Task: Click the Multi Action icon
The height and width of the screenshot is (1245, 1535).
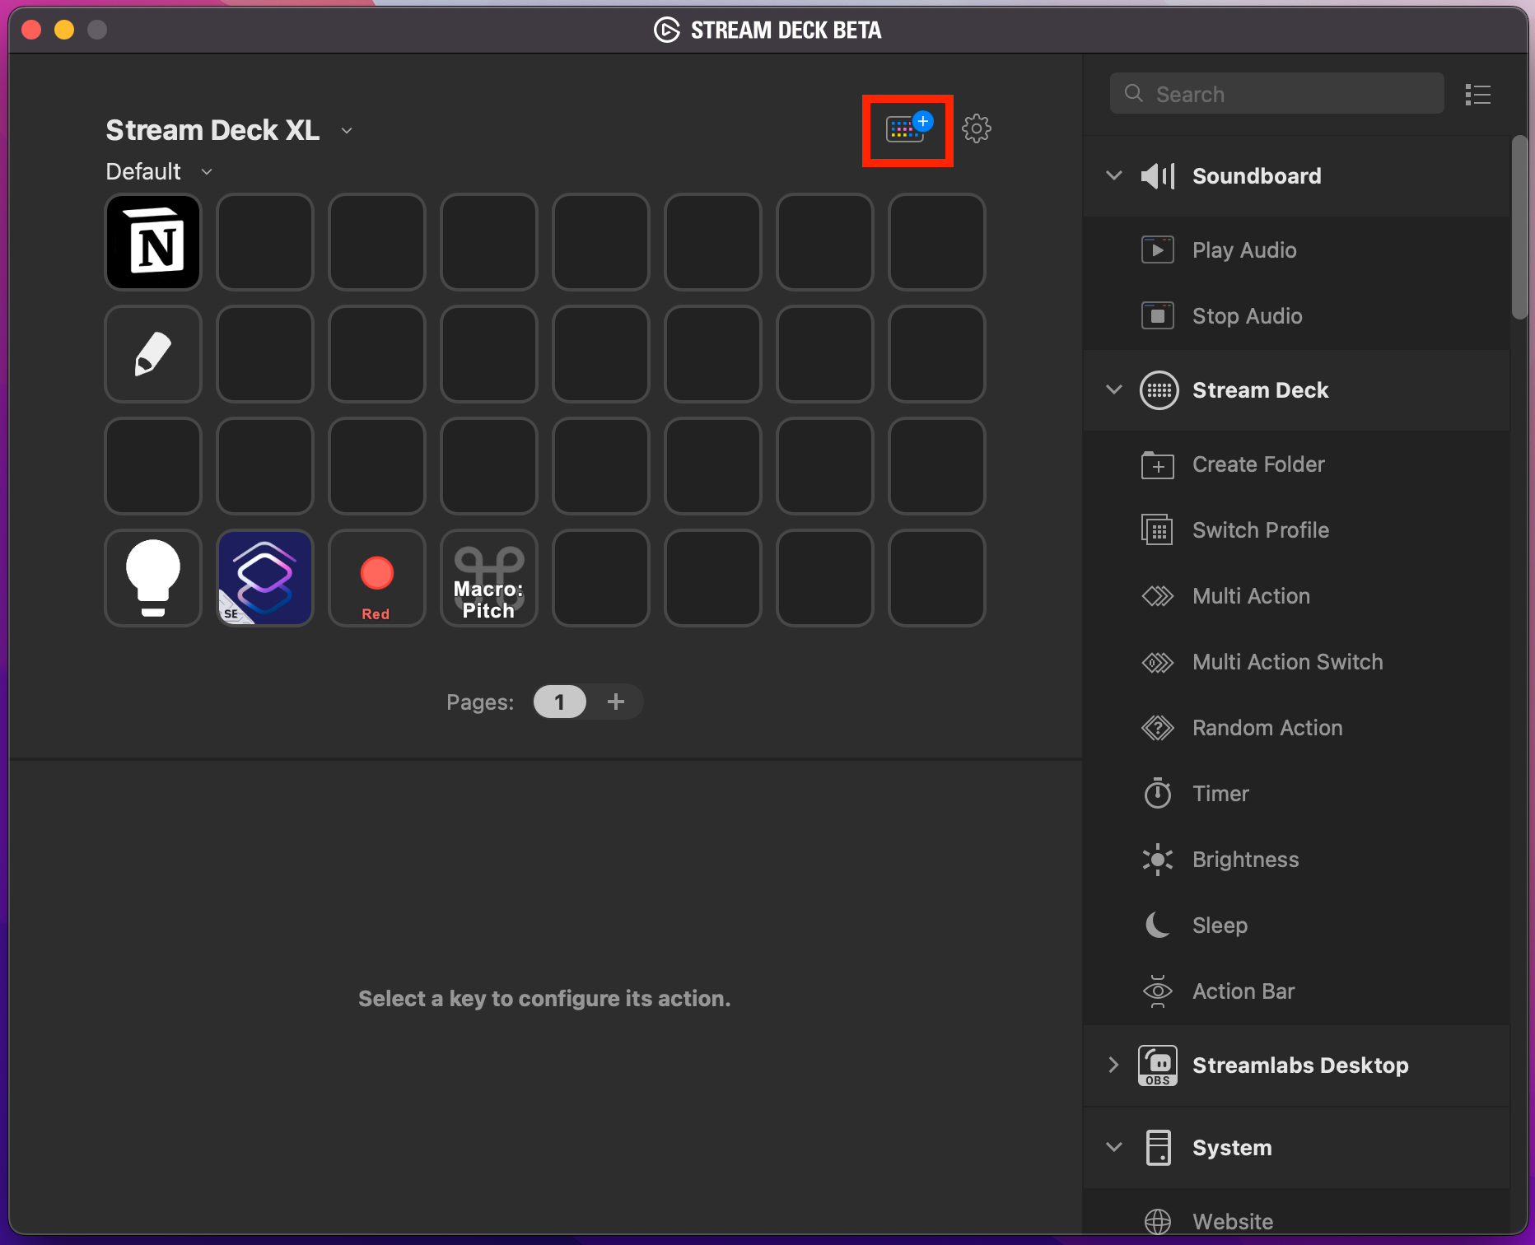Action: [1158, 596]
